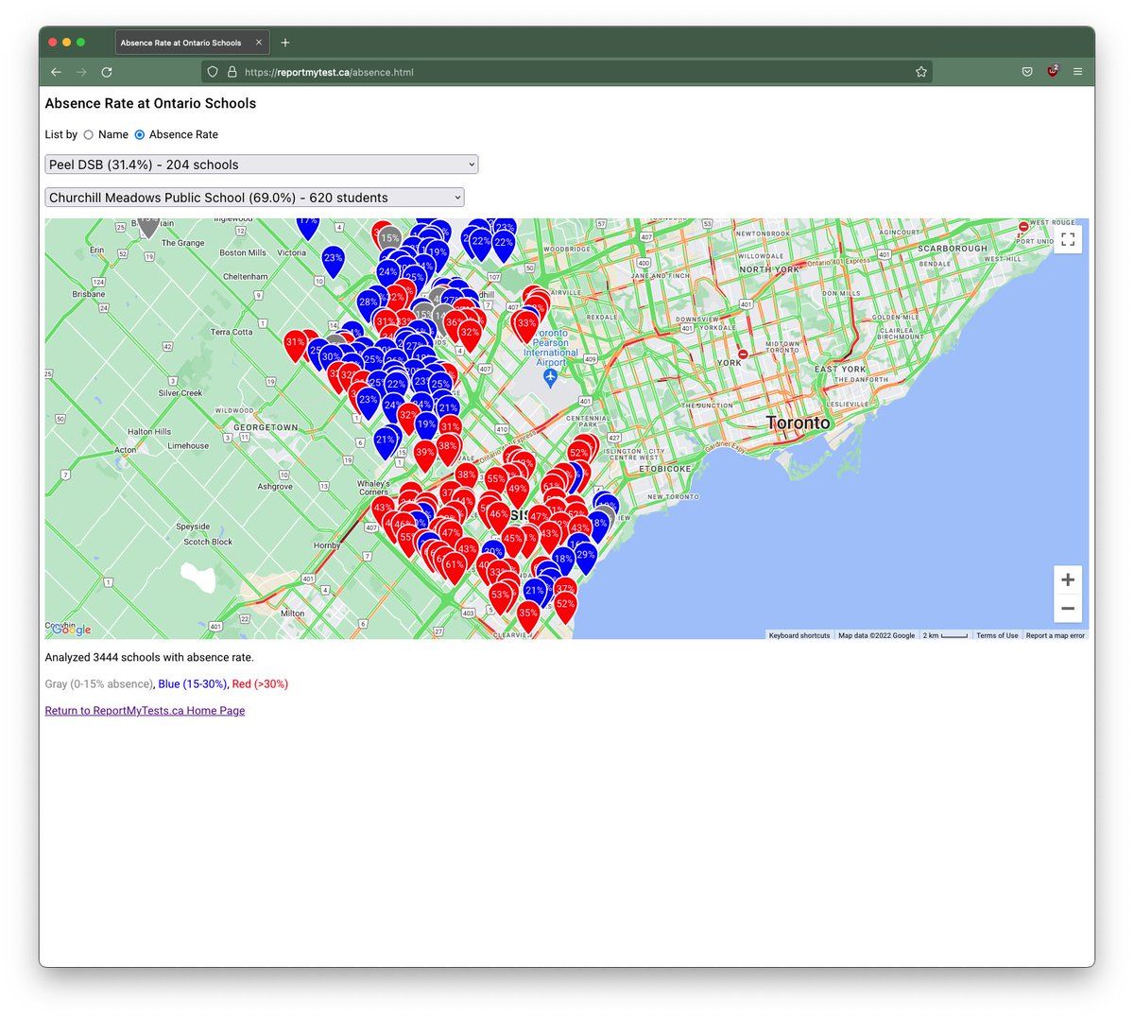Open a new browser tab
Image resolution: width=1134 pixels, height=1019 pixels.
pos(285,43)
